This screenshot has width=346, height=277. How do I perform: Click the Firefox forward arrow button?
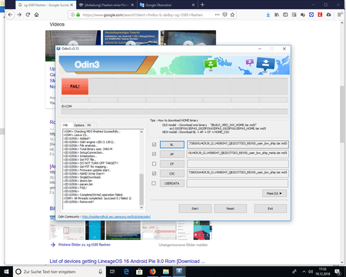[x=19, y=15]
